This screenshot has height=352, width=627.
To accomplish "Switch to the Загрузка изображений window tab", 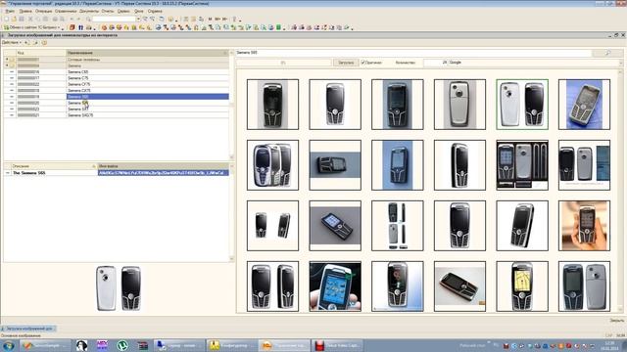I will [x=28, y=329].
